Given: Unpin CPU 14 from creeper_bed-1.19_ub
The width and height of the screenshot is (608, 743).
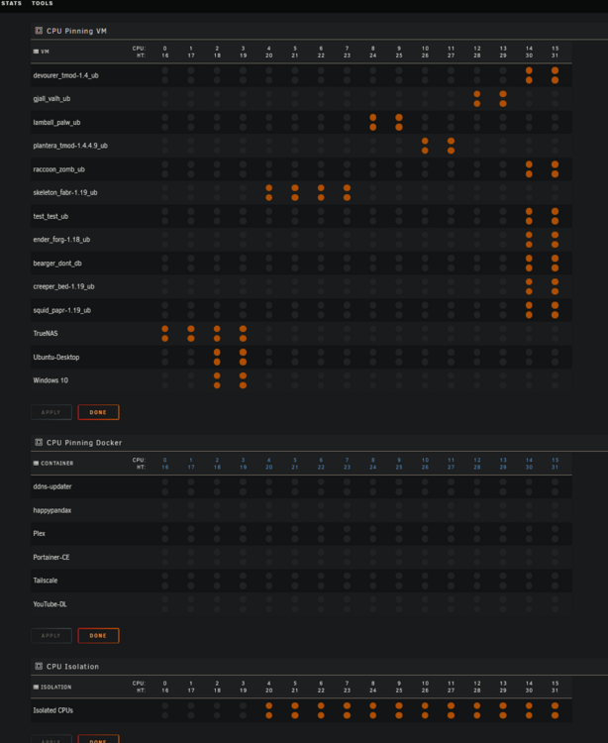Looking at the screenshot, I should coord(529,281).
